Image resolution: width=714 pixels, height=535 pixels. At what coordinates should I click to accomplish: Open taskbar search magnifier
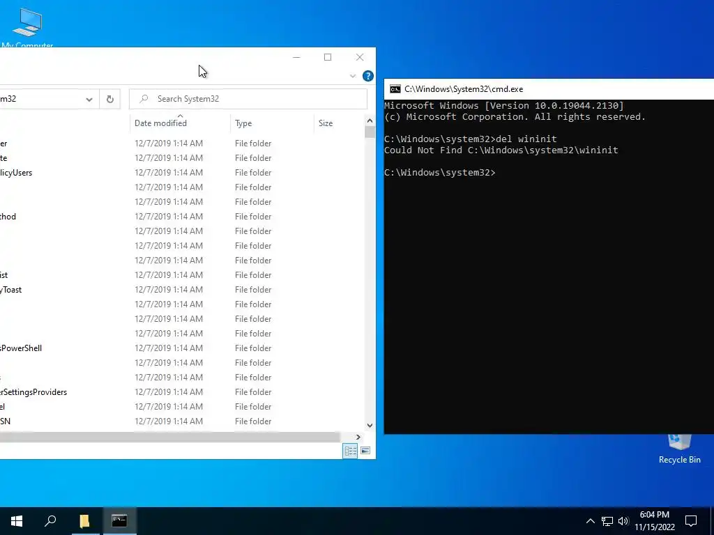point(50,521)
